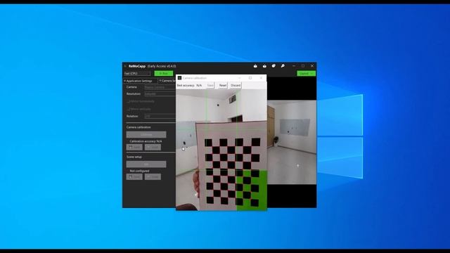Maximize the Camera calibration window
The image size is (450, 253).
click(x=250, y=78)
